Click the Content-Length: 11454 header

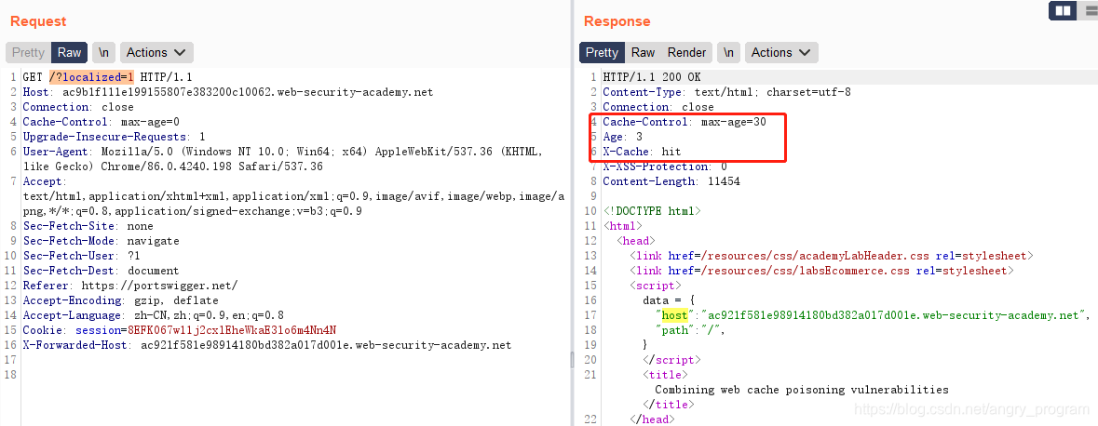(x=671, y=181)
